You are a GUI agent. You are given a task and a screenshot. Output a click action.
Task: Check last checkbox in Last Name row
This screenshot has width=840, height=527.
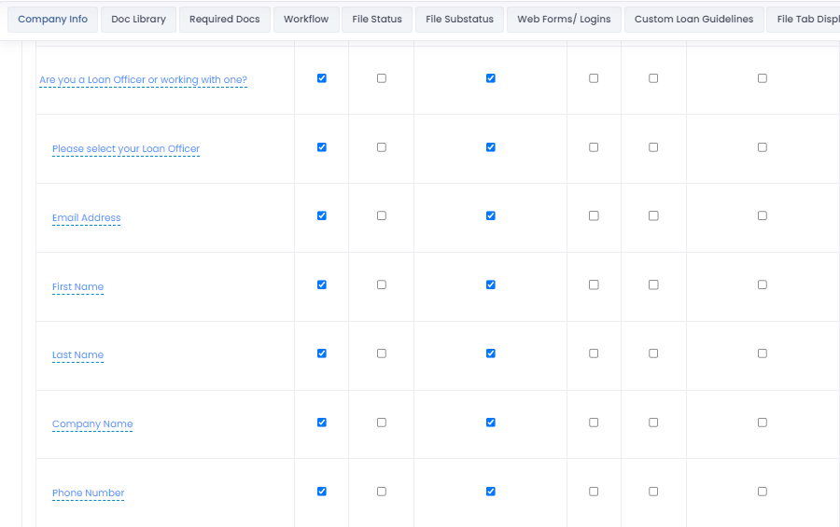click(x=763, y=354)
